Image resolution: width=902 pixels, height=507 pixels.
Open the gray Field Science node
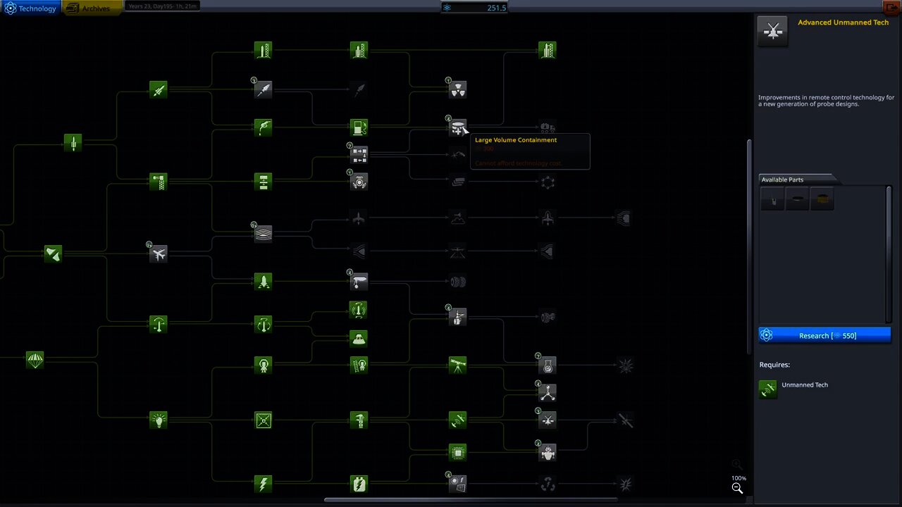(457, 317)
